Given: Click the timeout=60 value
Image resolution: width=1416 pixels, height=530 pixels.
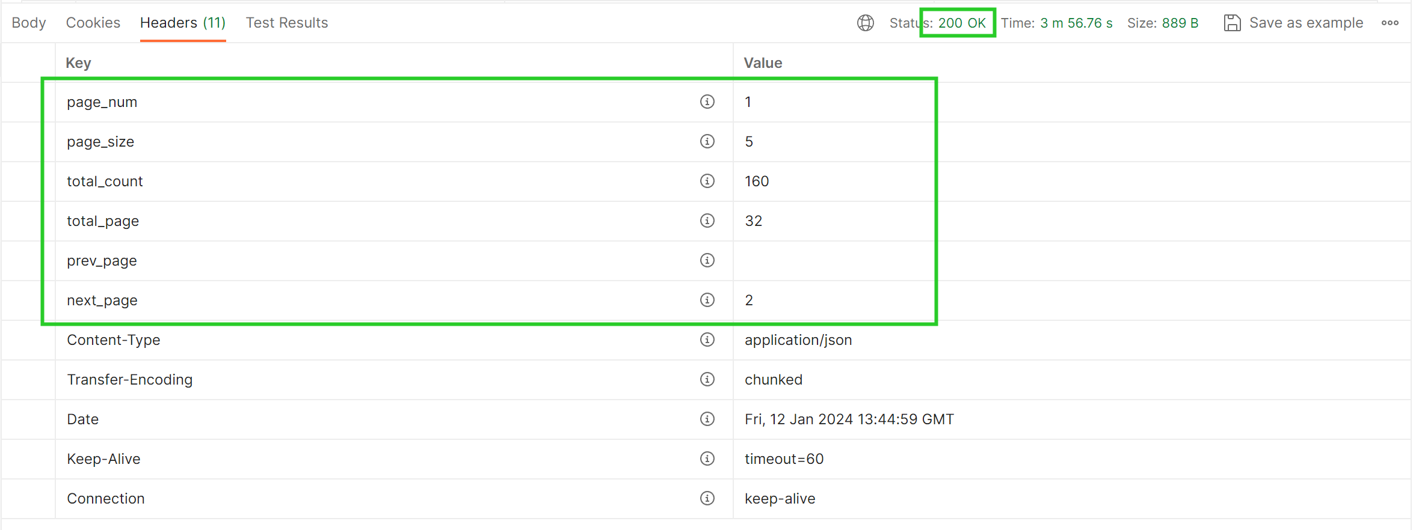Looking at the screenshot, I should coord(784,459).
